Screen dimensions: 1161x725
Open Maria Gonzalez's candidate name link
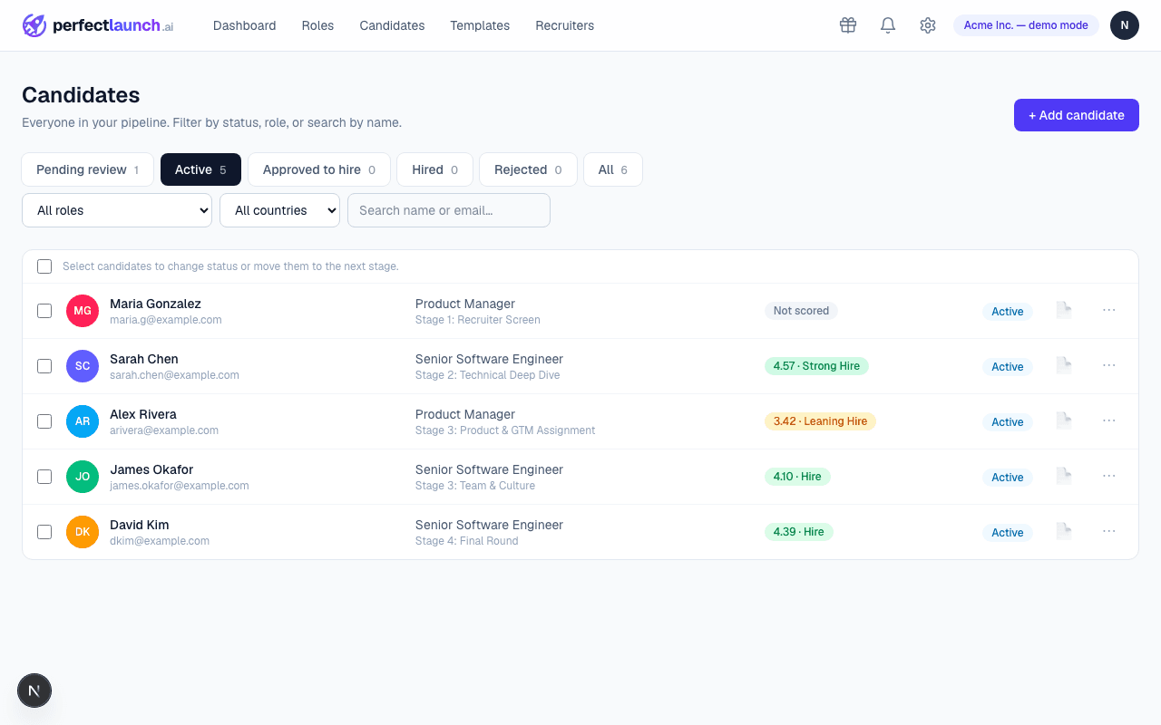point(155,304)
